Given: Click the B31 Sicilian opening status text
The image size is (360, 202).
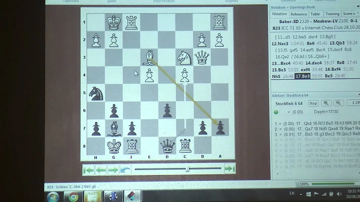Looking at the screenshot, I should pos(71,187).
